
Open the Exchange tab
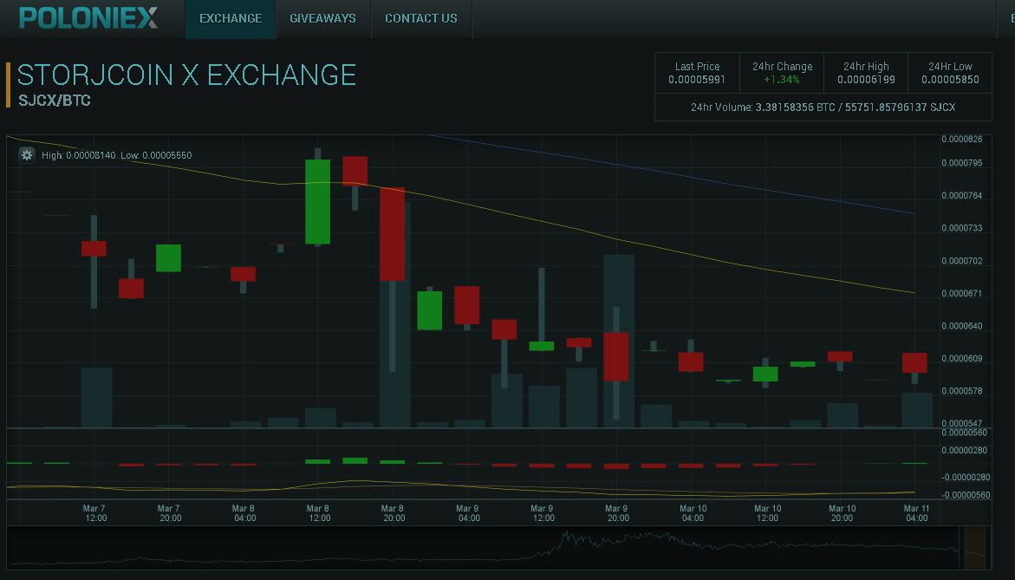tap(231, 19)
